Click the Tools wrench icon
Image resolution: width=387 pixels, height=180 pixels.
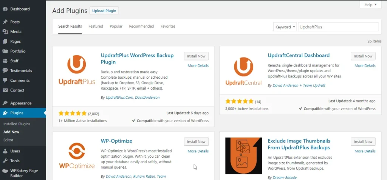5,161
